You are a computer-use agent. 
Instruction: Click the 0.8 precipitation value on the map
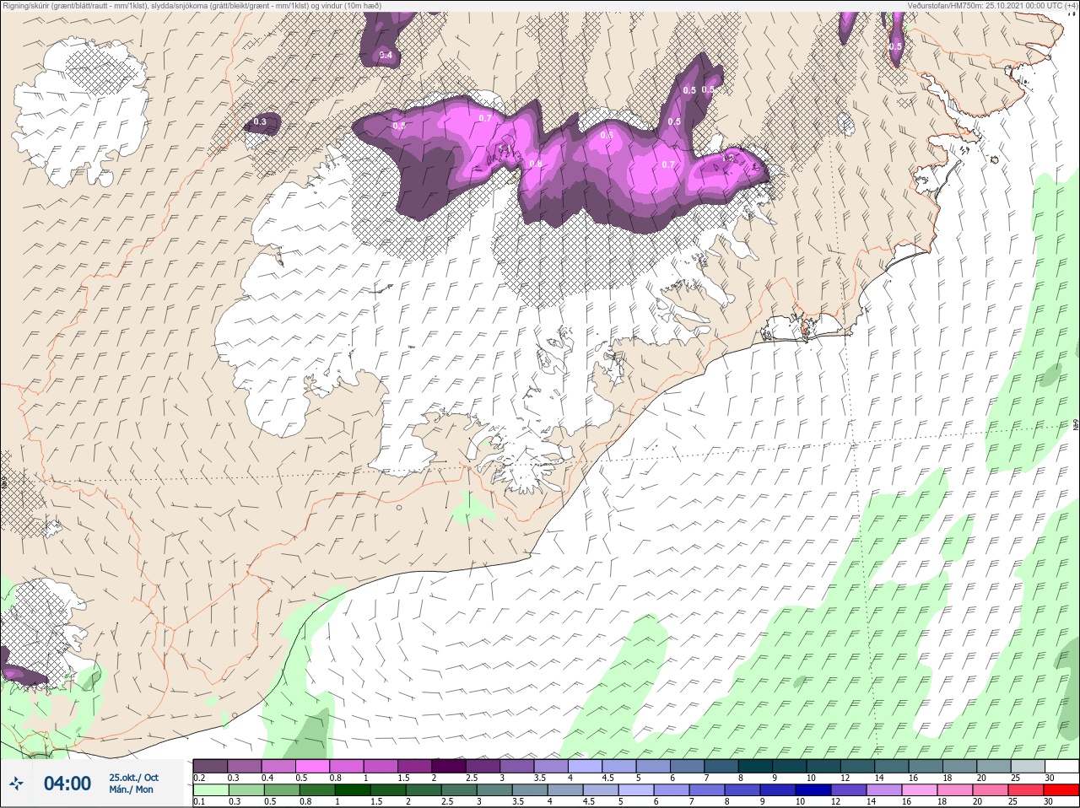(536, 164)
